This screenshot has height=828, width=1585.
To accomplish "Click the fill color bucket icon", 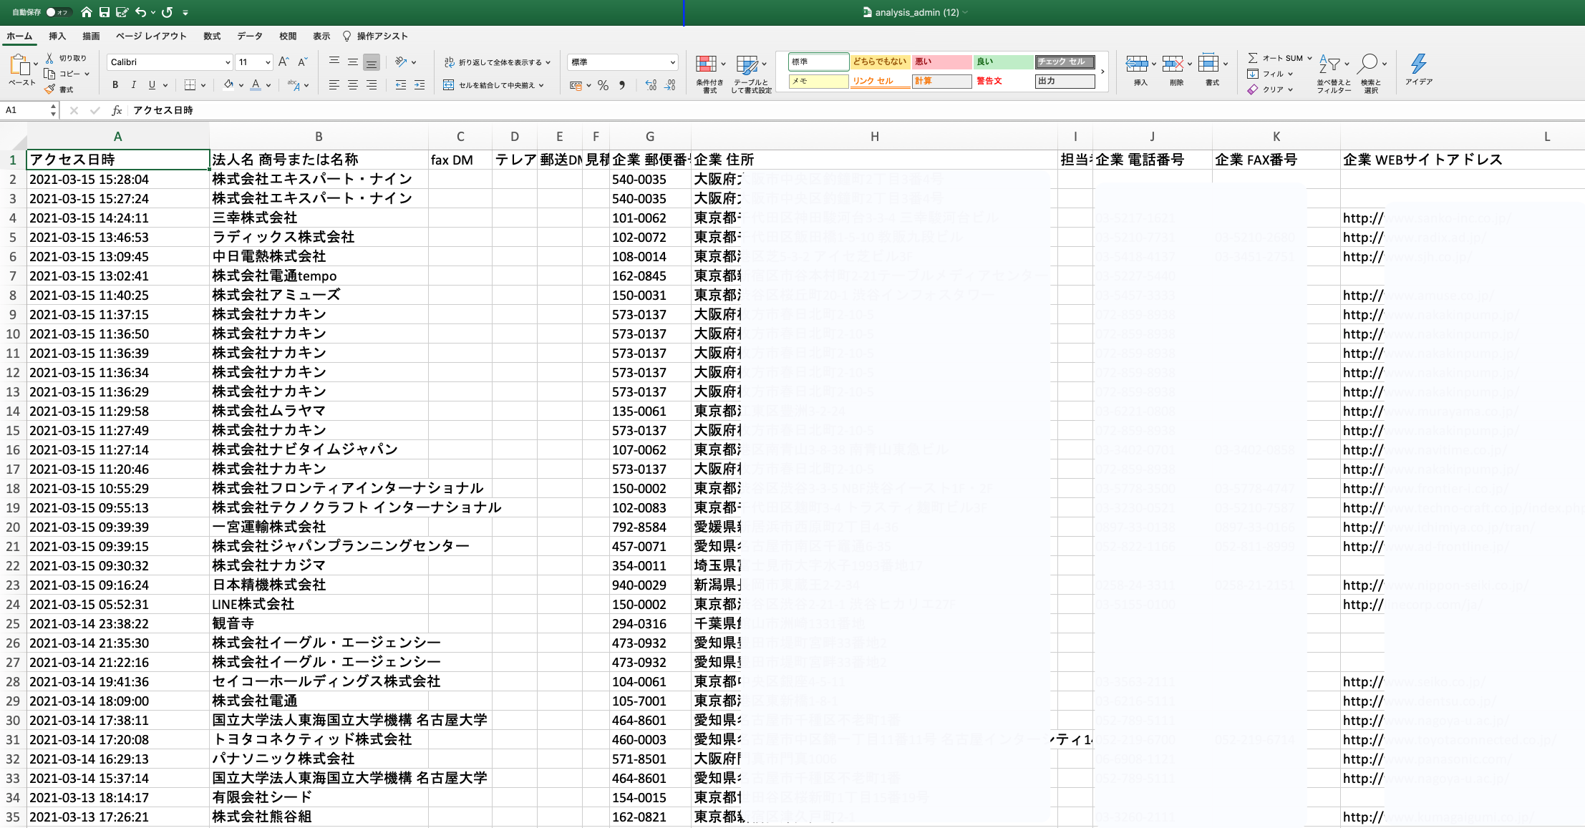I will 228,85.
